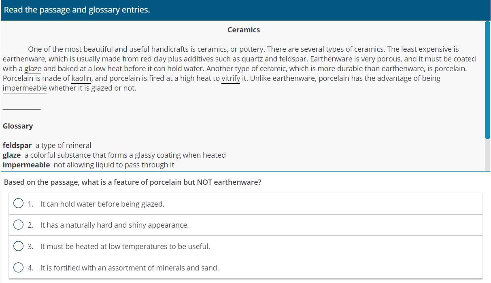Click the underlined word 'vitrify'
The image size is (491, 283).
(231, 78)
